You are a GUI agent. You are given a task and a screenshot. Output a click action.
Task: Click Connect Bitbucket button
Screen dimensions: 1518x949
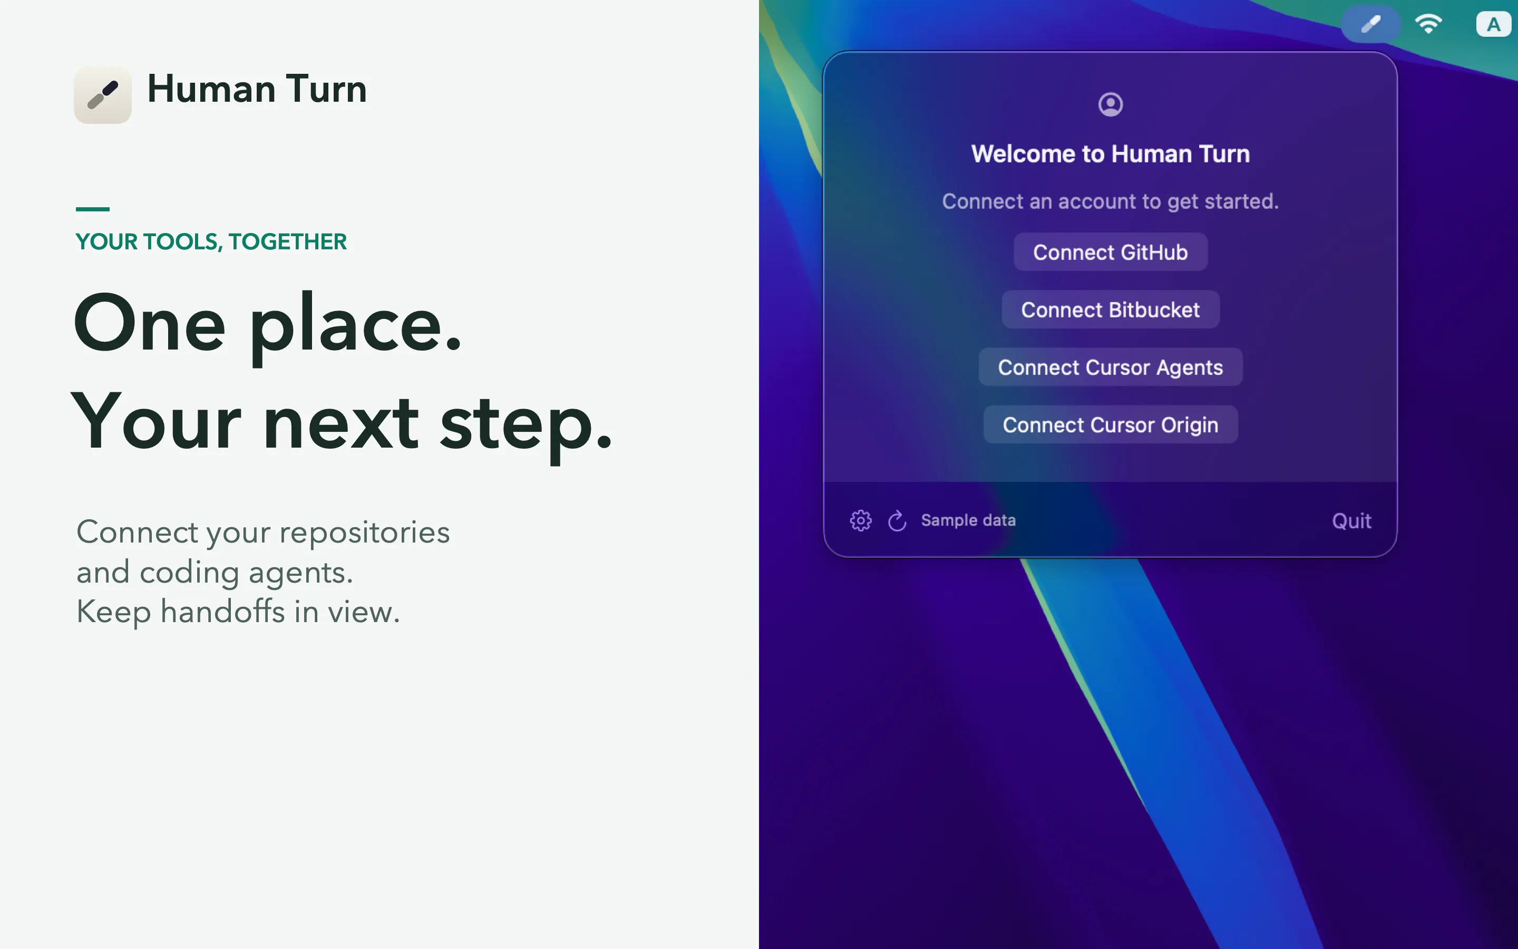click(1110, 309)
